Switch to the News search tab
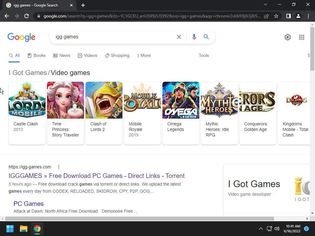Viewport: 315px width, 236px height. click(62, 56)
